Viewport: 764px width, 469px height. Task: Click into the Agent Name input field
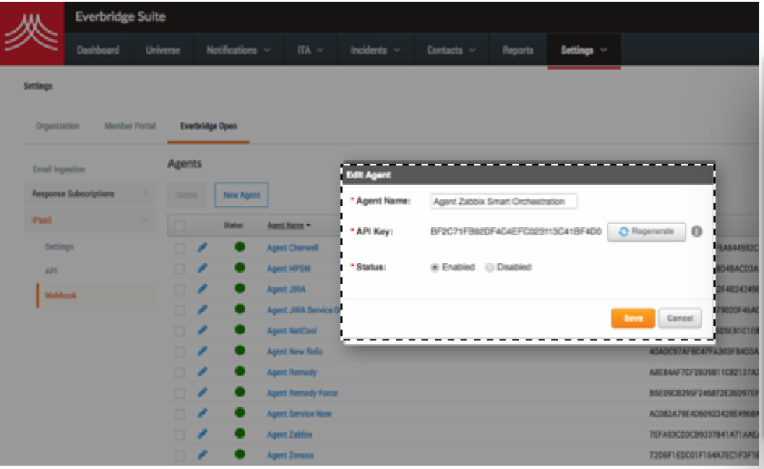(x=504, y=201)
